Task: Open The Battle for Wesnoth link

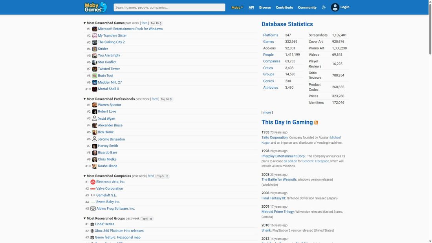Action: tap(279, 180)
